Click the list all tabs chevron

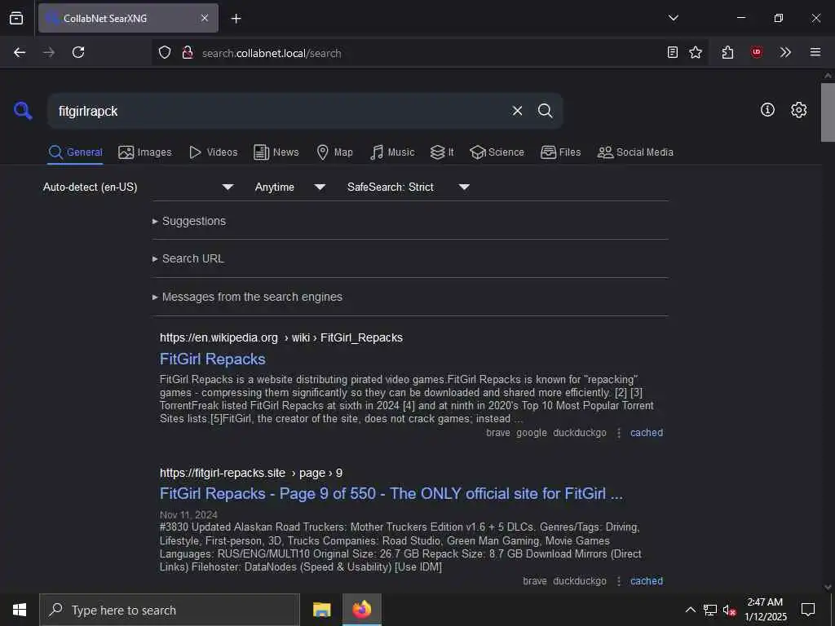(x=673, y=18)
